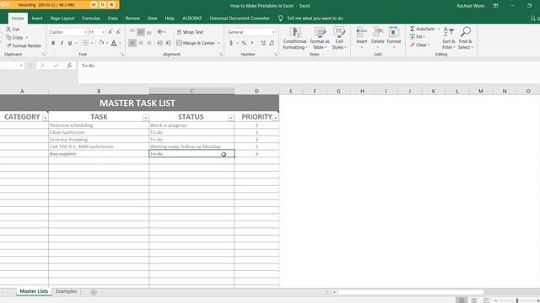
Task: Click AutoSum
Action: pyautogui.click(x=423, y=29)
